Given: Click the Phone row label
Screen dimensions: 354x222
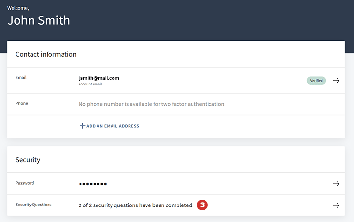Looking at the screenshot, I should [x=22, y=103].
